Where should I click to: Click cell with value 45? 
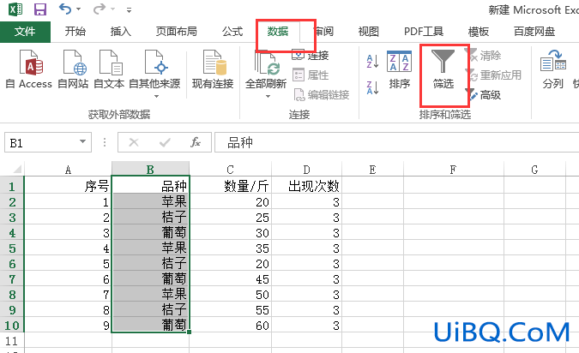click(x=231, y=279)
